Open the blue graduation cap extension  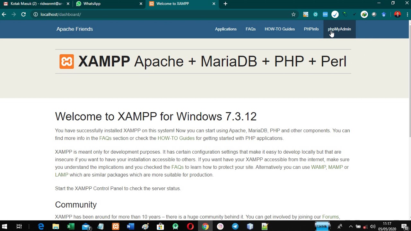coord(384,14)
